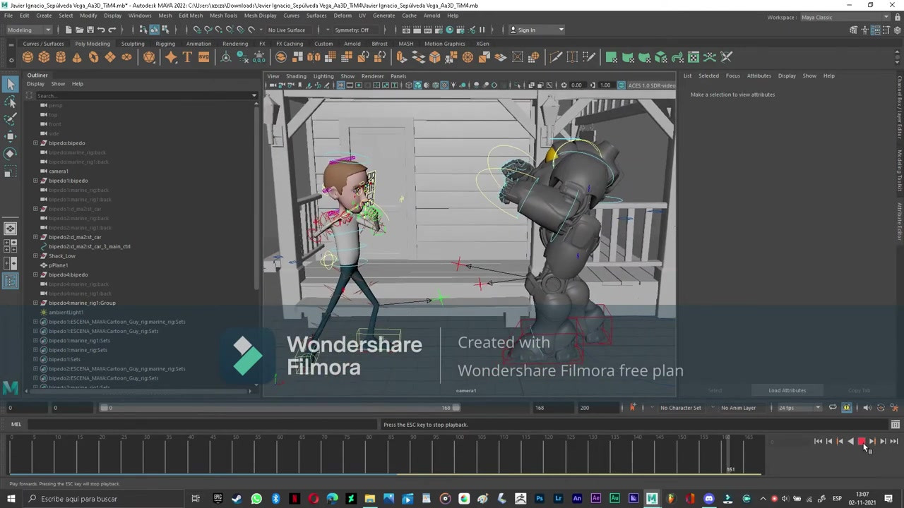Click the playback end frame 168 field
Image resolution: width=904 pixels, height=508 pixels.
(554, 408)
